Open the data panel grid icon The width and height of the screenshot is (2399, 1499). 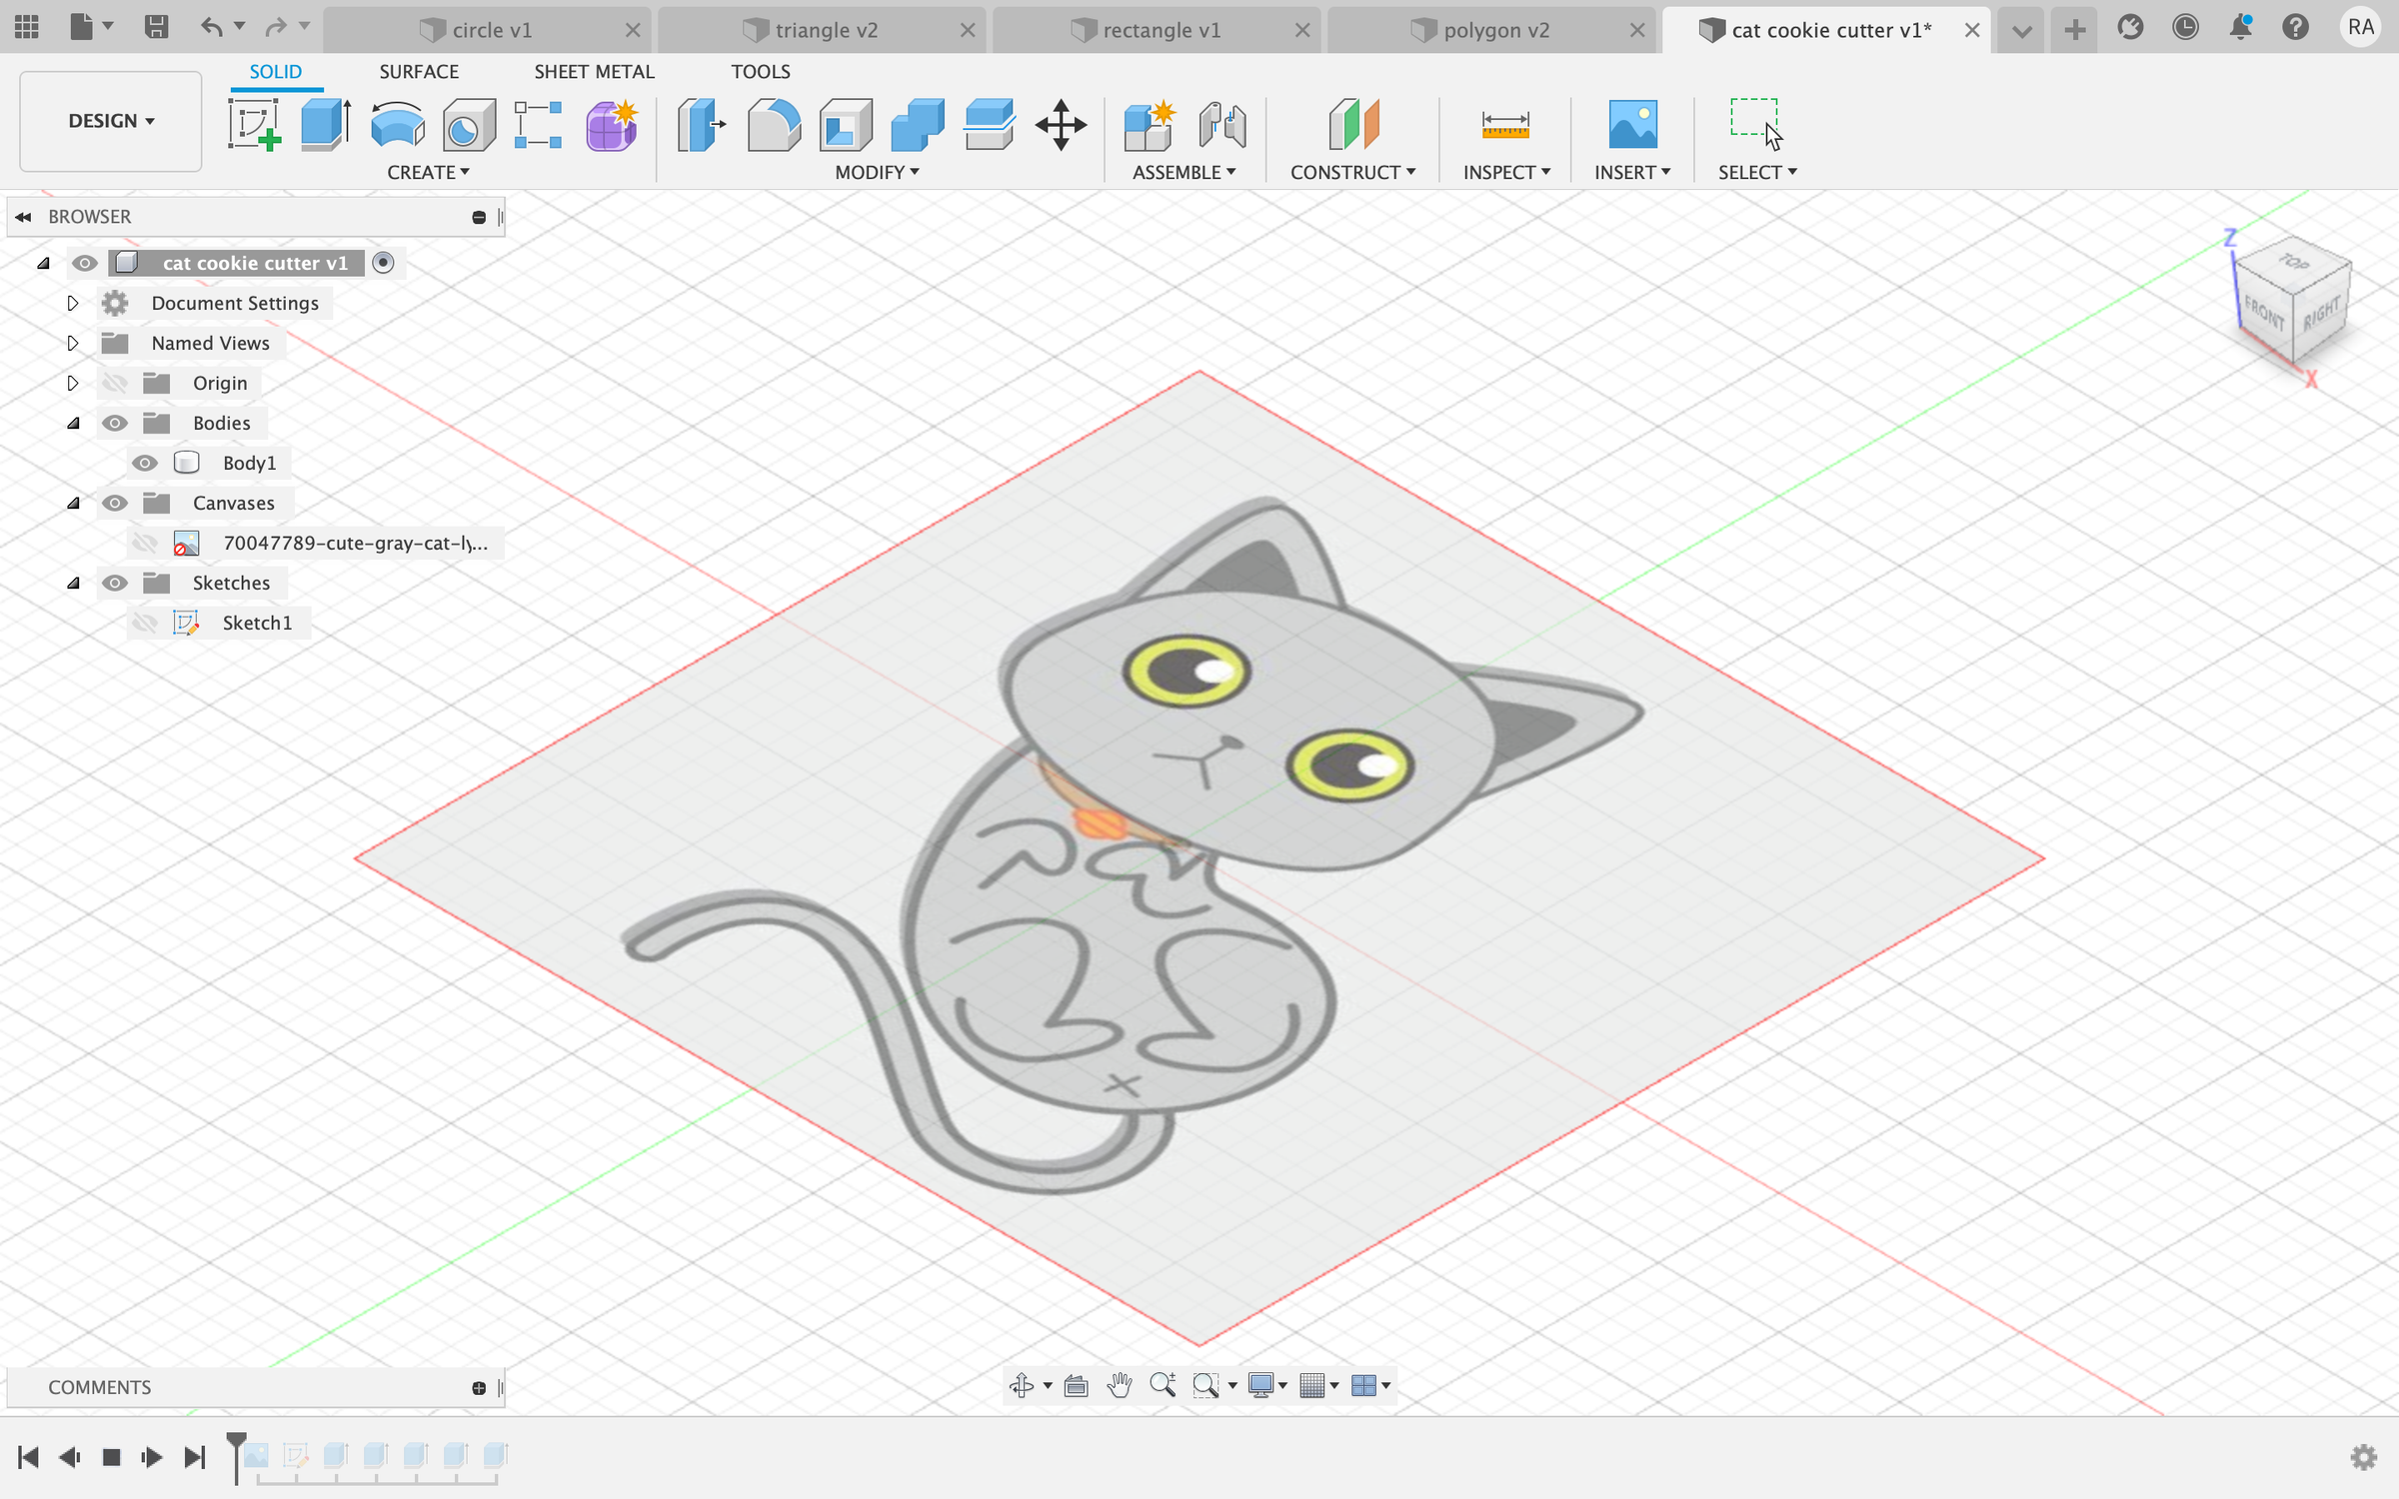click(27, 27)
